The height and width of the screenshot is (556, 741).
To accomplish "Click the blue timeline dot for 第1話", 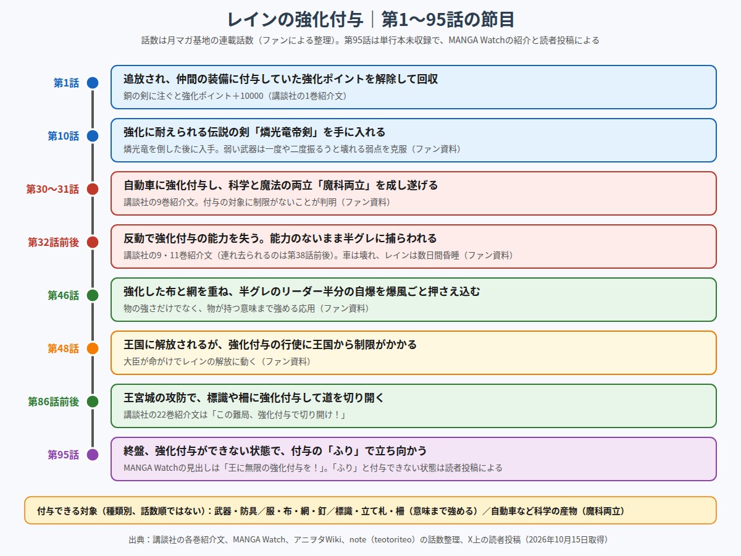I will [93, 83].
